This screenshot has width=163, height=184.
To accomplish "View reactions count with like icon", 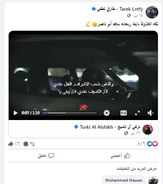I will click(144, 144).
